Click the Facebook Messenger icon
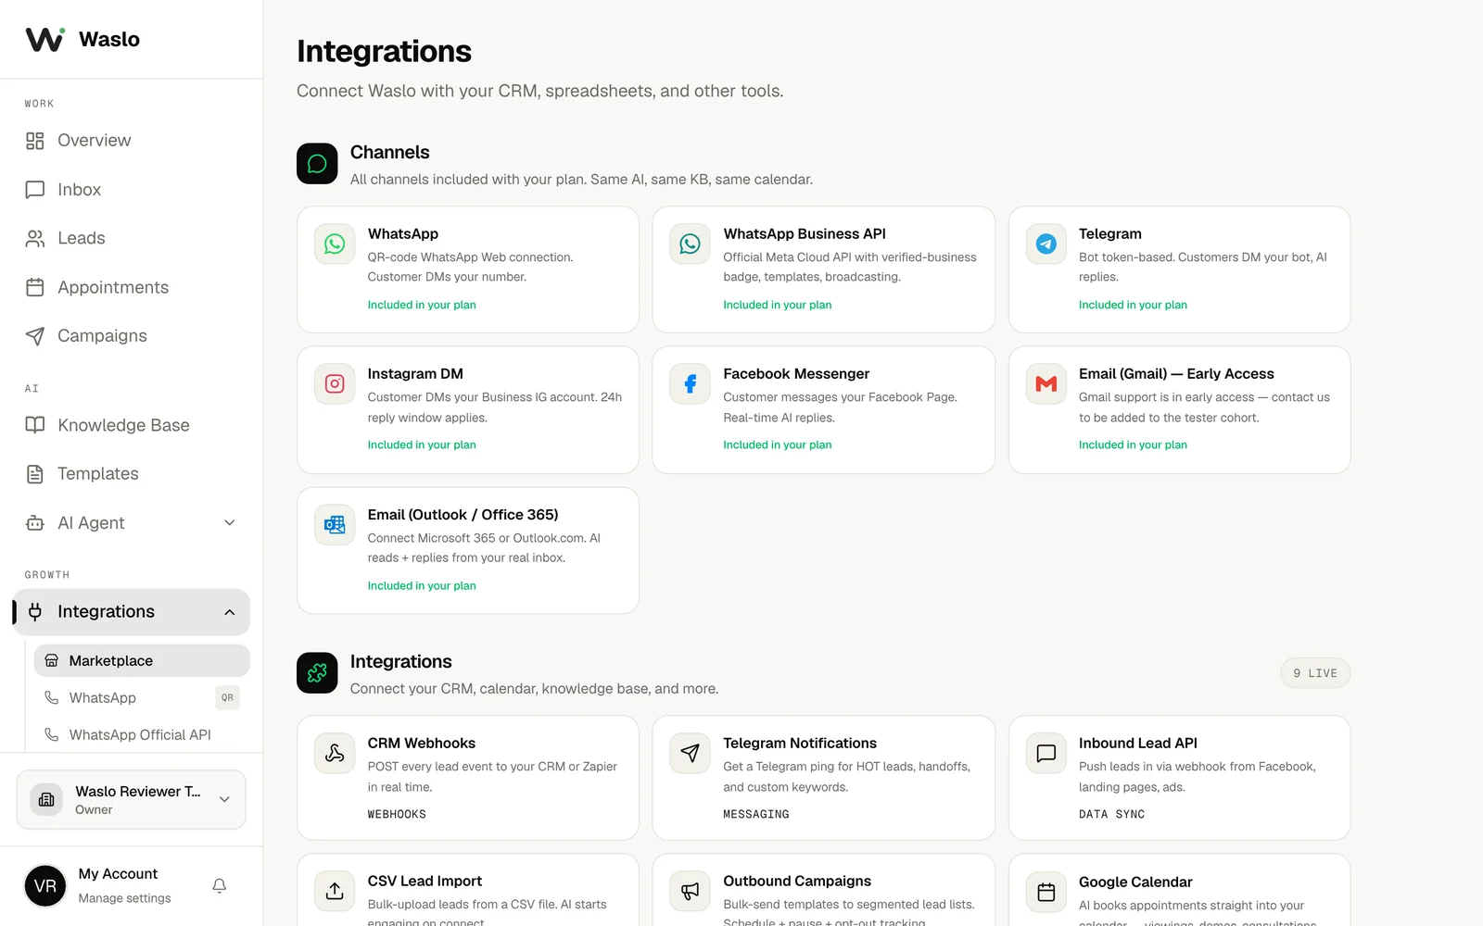Viewport: 1483px width, 926px height. point(691,383)
